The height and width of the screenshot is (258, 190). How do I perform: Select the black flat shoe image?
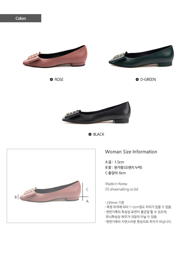96,112
